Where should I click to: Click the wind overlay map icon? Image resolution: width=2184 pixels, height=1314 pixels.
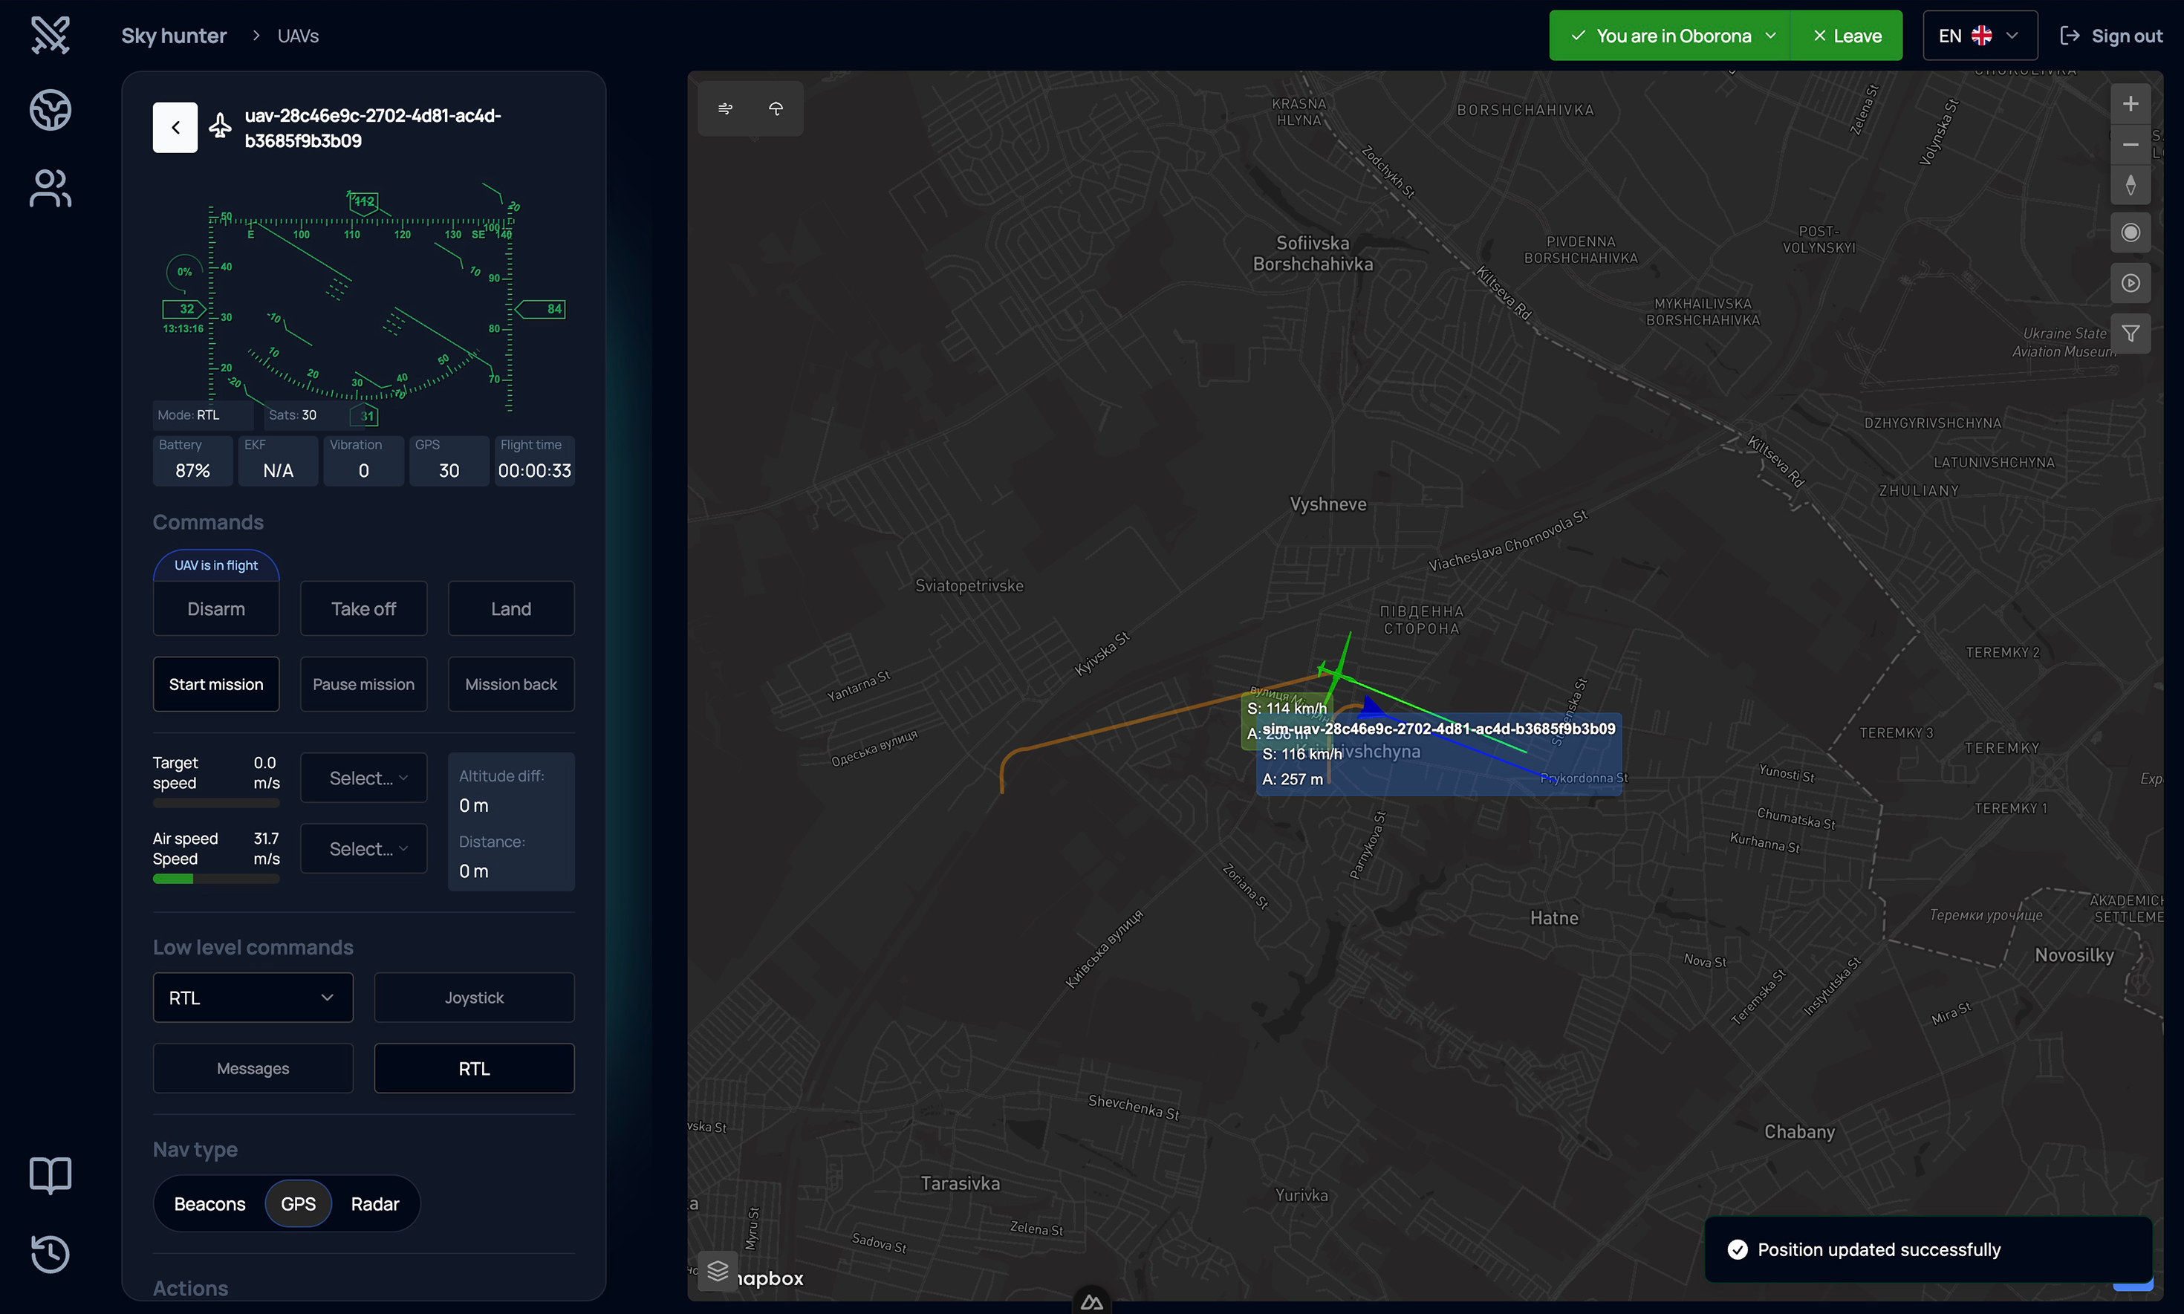[x=725, y=108]
